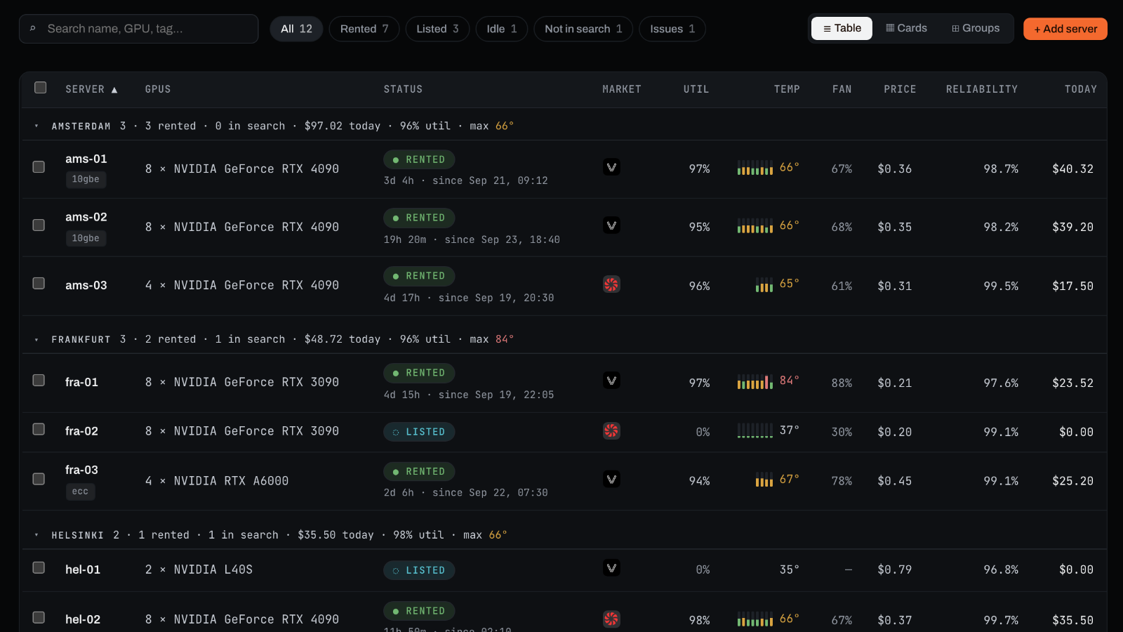Select all servers with header checkbox
The image size is (1123, 632).
point(41,88)
